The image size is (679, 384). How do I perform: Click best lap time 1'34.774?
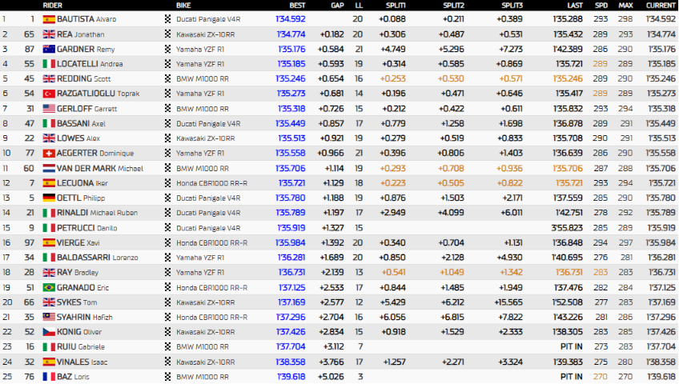click(x=291, y=34)
